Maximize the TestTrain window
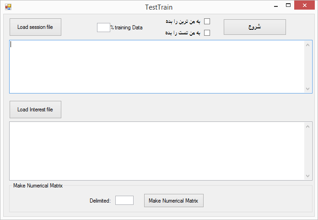Viewport: 318px width, 220px height. [288, 6]
